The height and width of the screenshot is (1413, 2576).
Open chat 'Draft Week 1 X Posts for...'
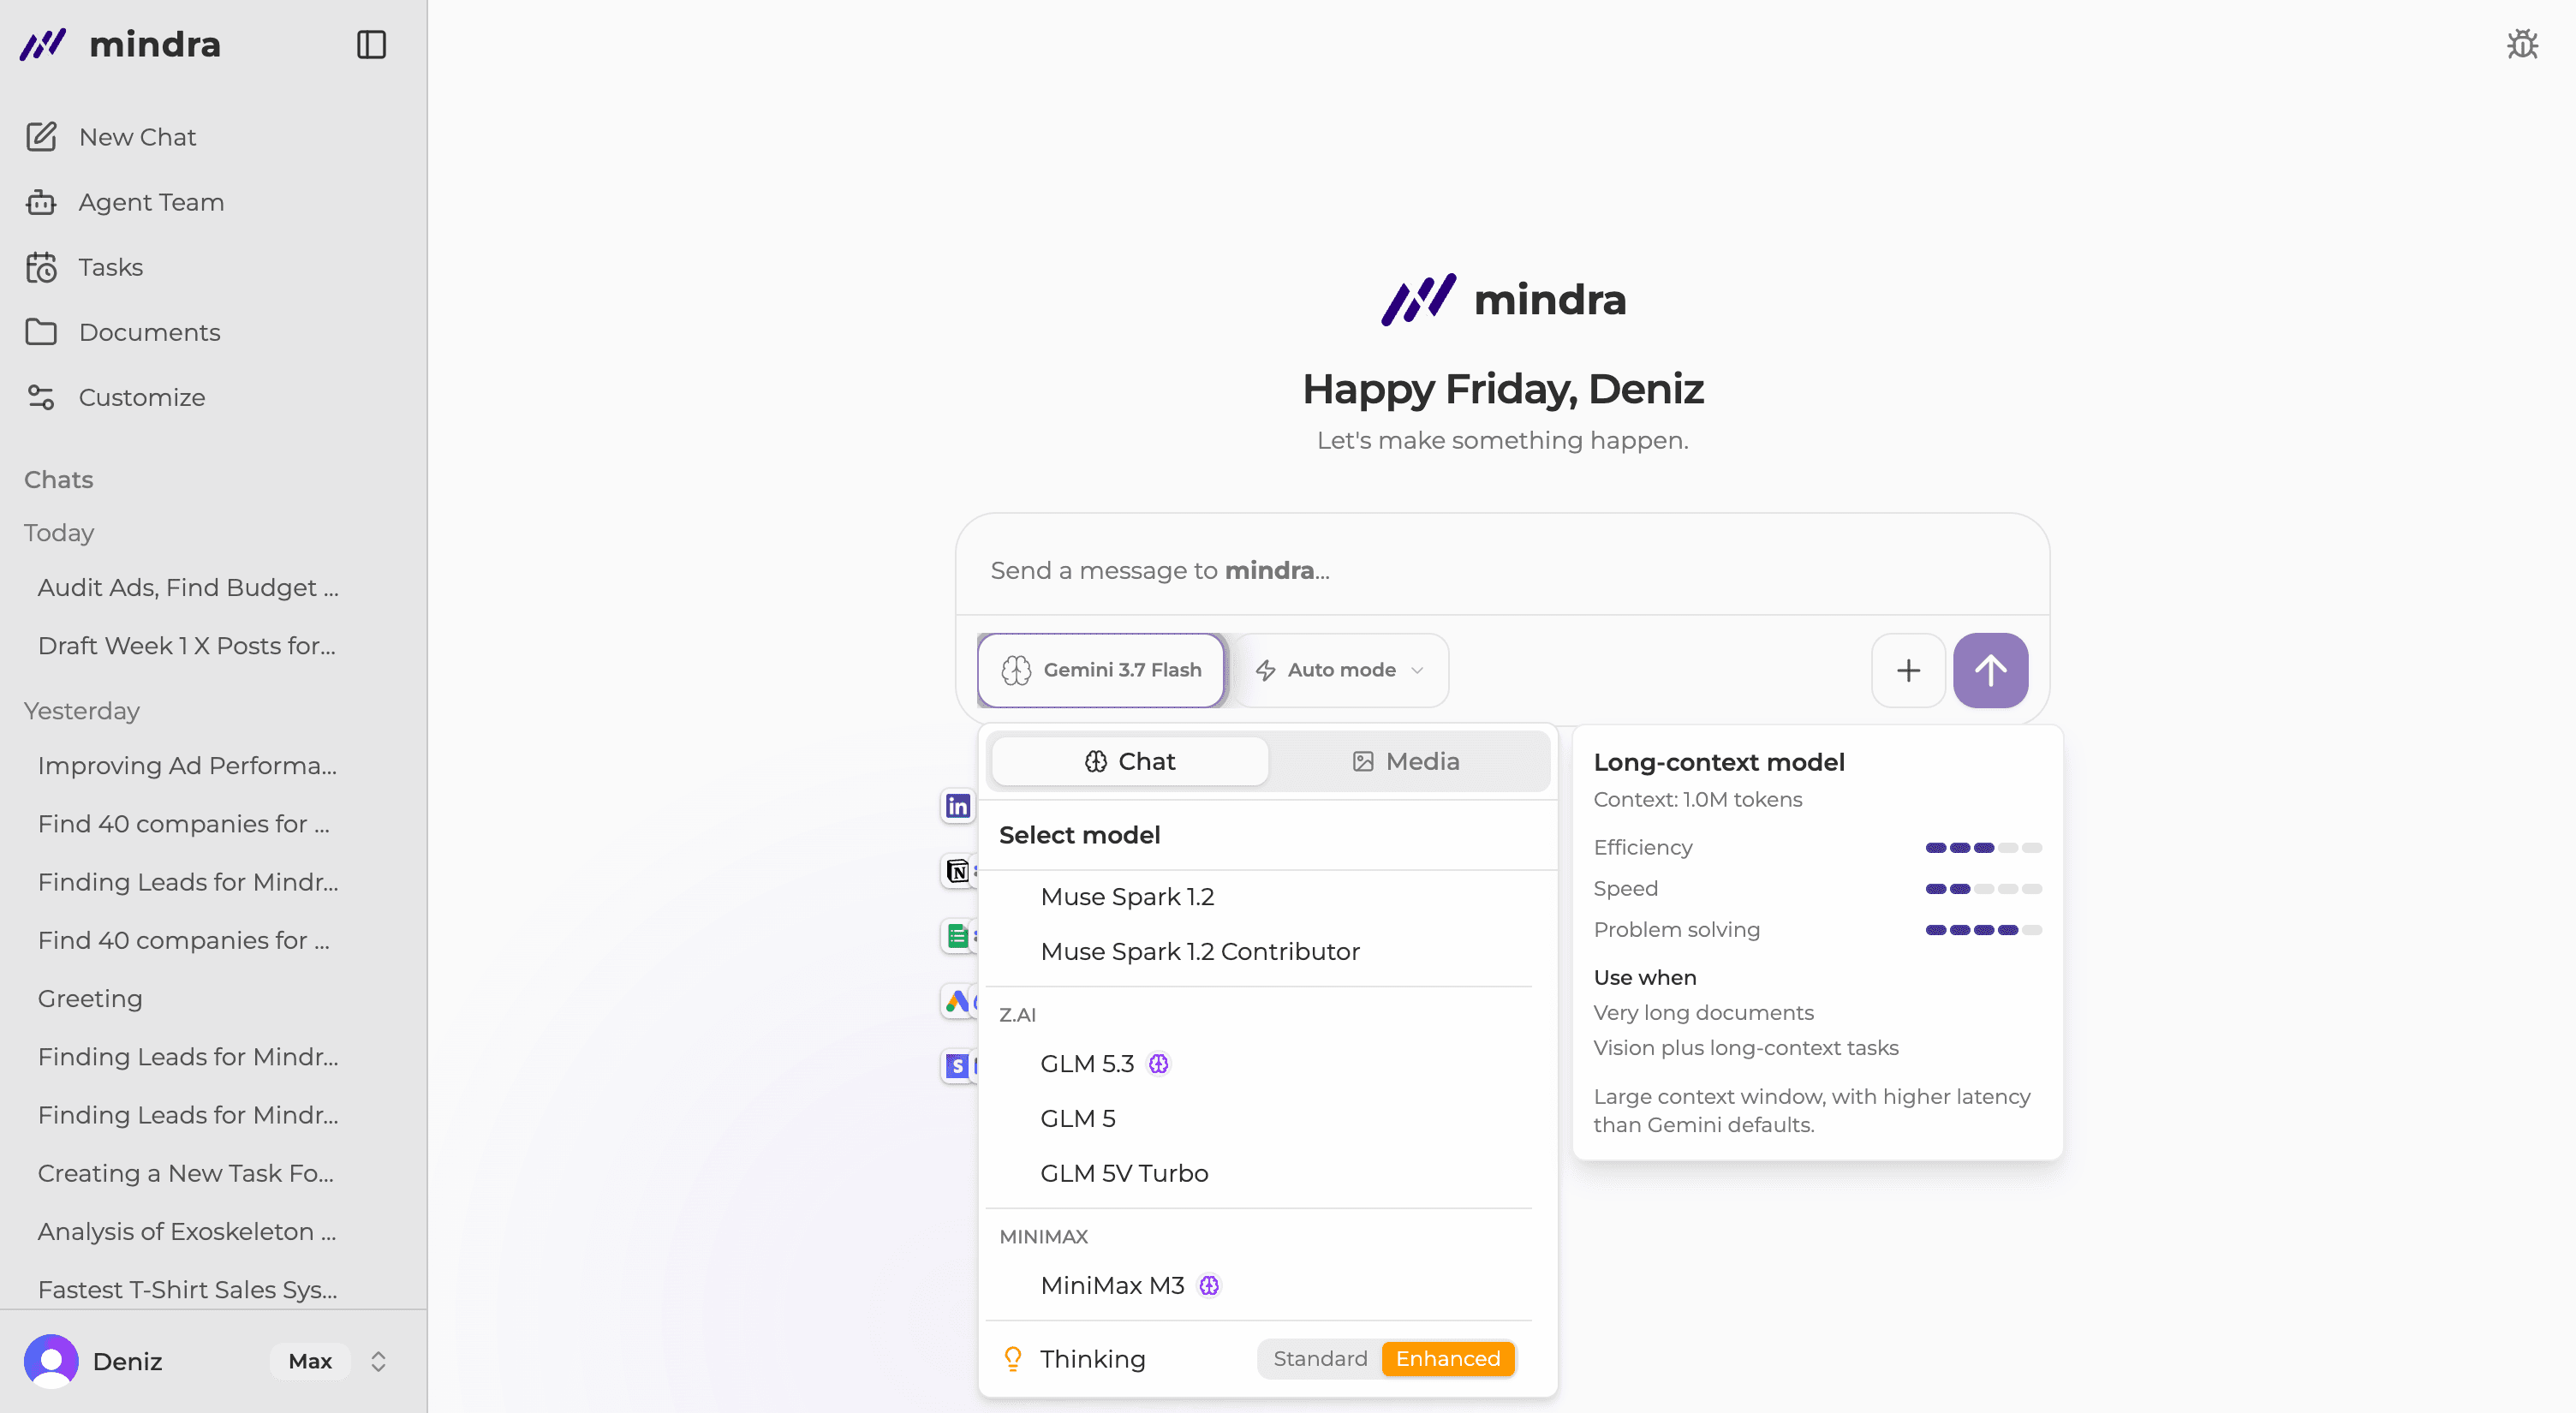(x=187, y=646)
